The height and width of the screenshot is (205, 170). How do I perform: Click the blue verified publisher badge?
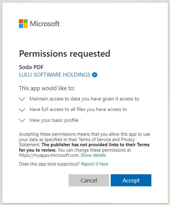(94, 75)
